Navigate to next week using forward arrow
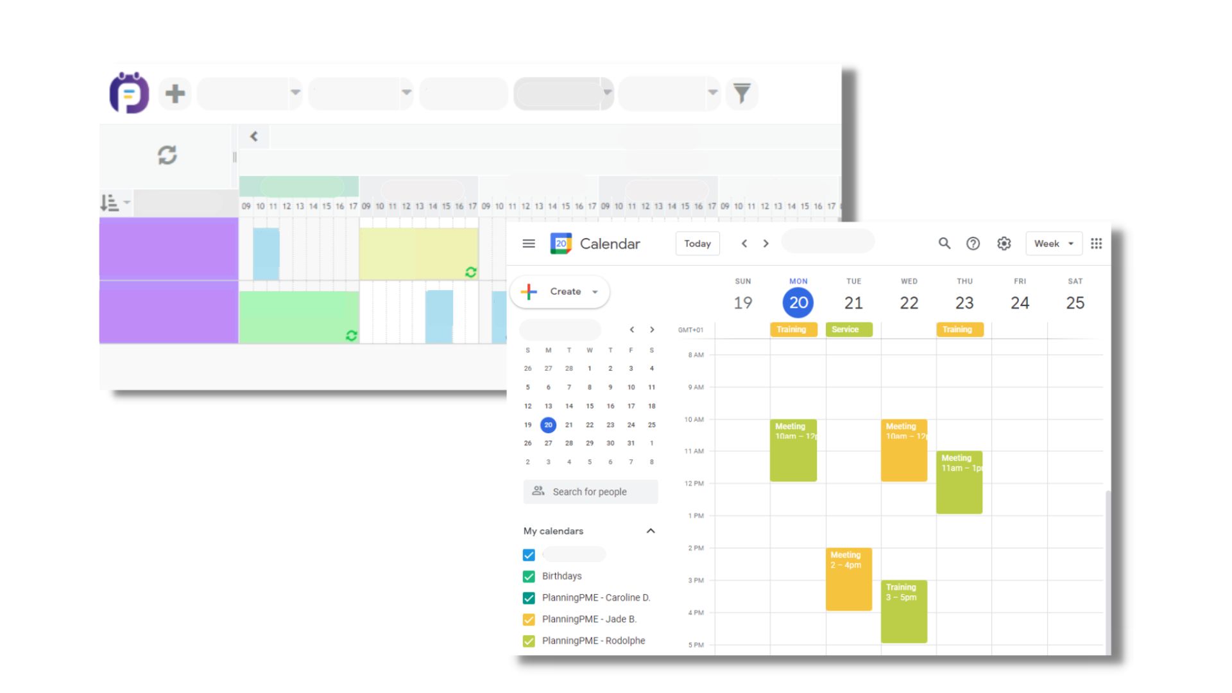The width and height of the screenshot is (1232, 693). 766,244
